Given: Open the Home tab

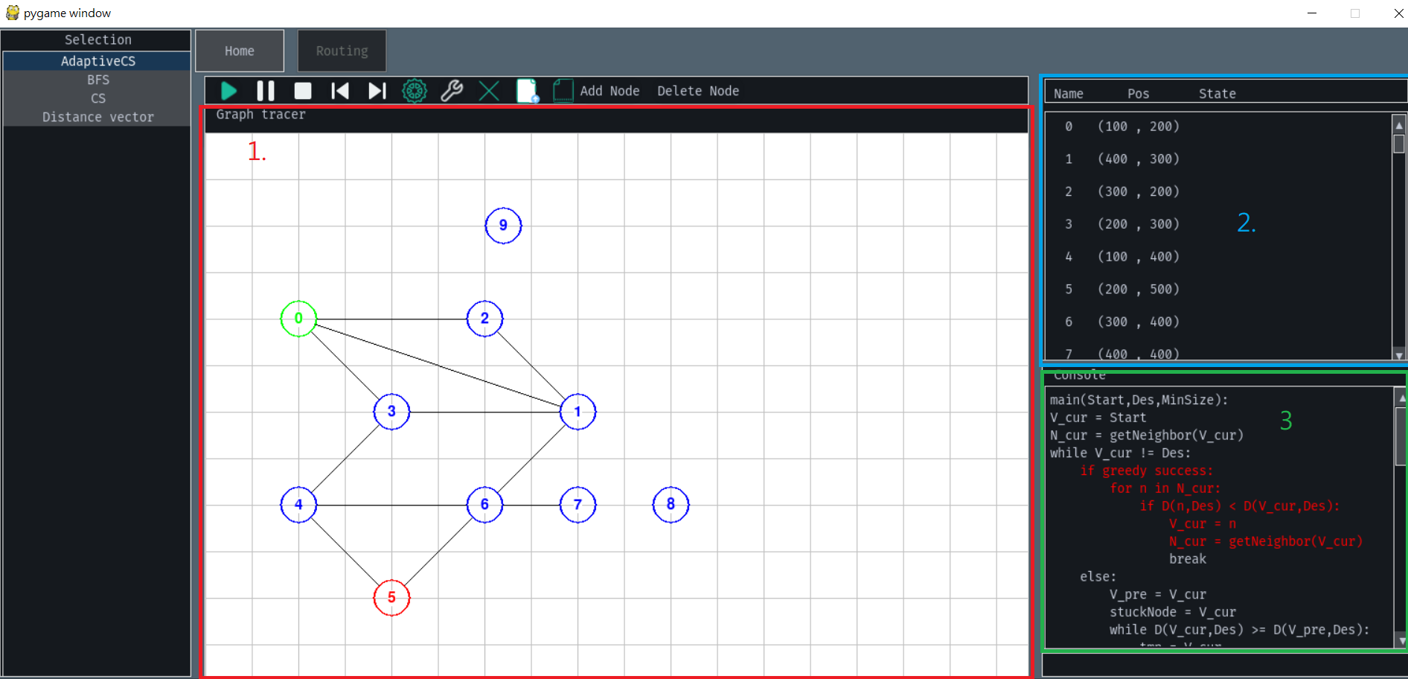Looking at the screenshot, I should pos(239,51).
